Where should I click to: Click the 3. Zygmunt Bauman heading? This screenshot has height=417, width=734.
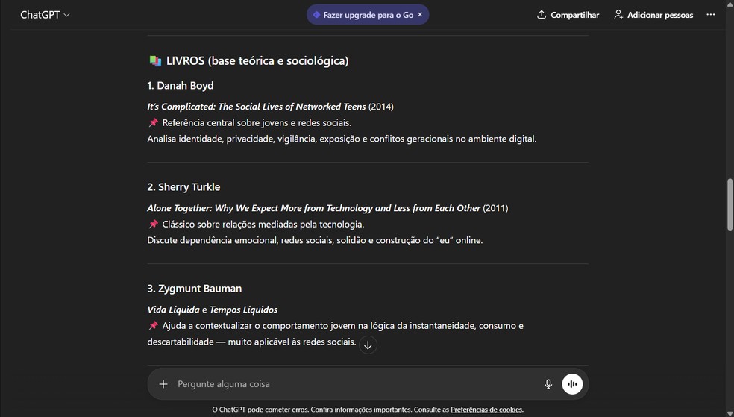click(195, 289)
